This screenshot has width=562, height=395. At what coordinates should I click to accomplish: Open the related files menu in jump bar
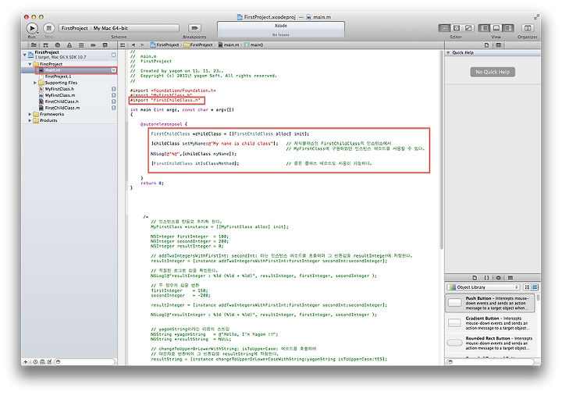123,45
